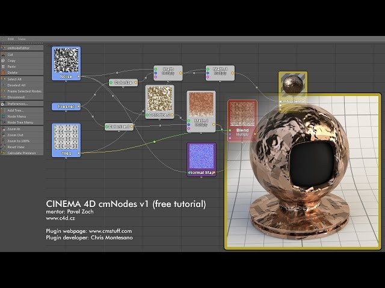Click the red Delete trash icon
Screen dimensions: 385x288
tap(3, 73)
